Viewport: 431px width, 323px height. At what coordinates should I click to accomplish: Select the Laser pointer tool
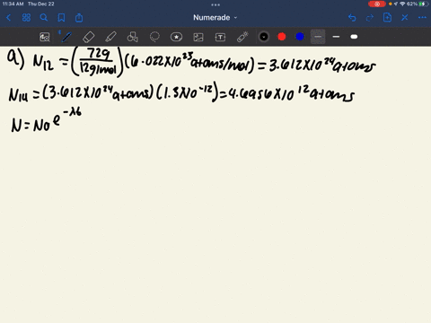click(242, 37)
